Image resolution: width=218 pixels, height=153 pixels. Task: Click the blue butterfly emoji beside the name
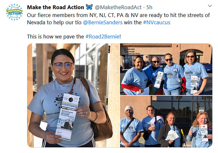(89, 7)
